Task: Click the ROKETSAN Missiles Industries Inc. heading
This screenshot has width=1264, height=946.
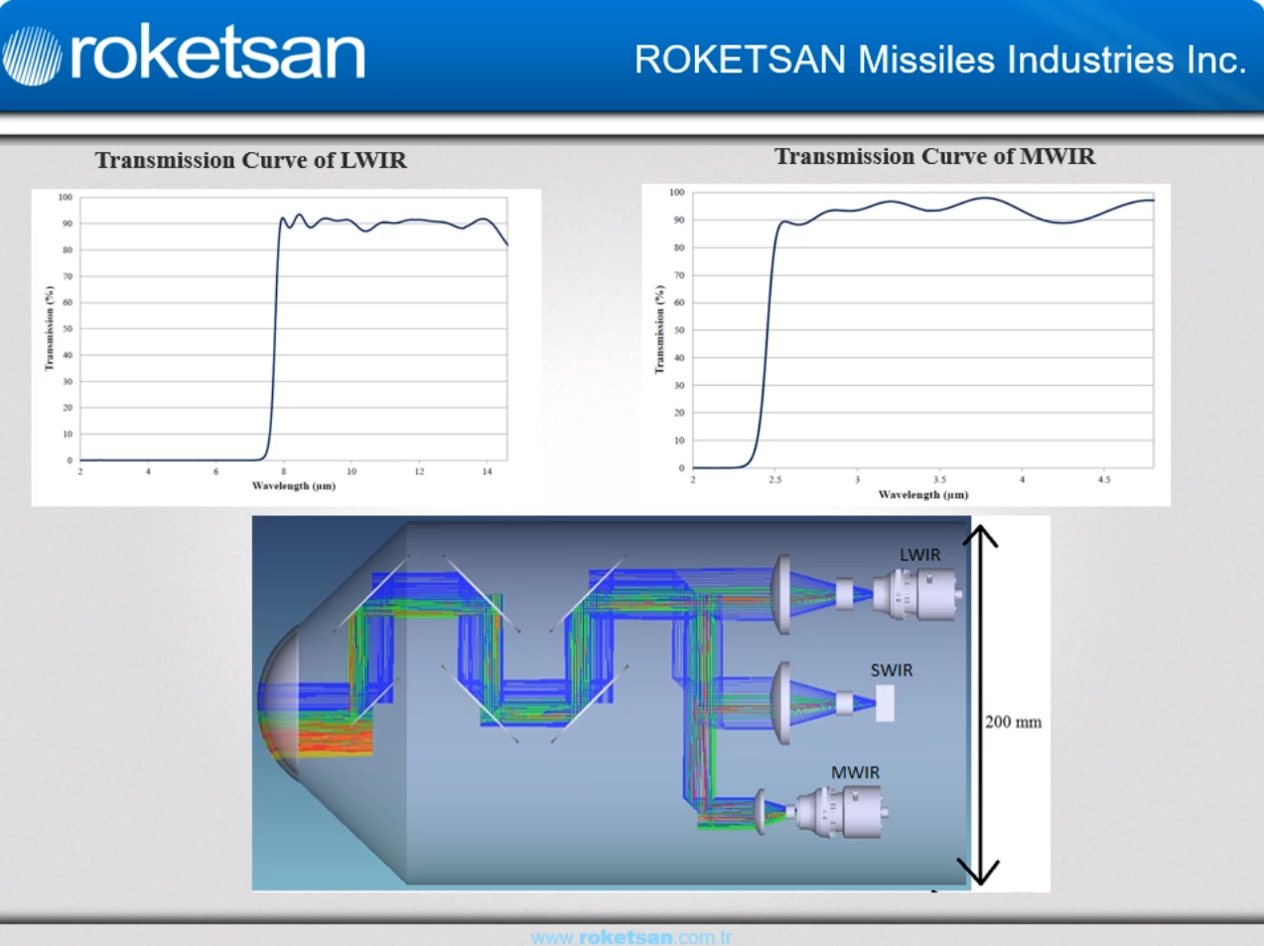Action: point(939,60)
